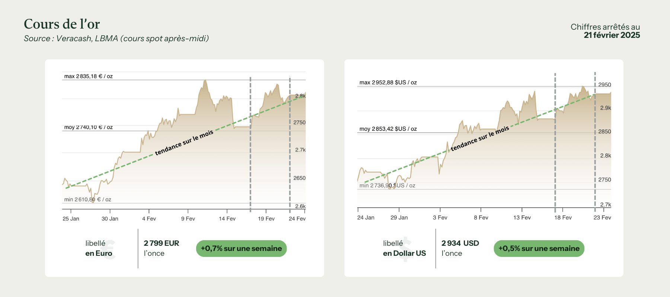Click '29 Jan' on dollar chart axis

point(399,218)
